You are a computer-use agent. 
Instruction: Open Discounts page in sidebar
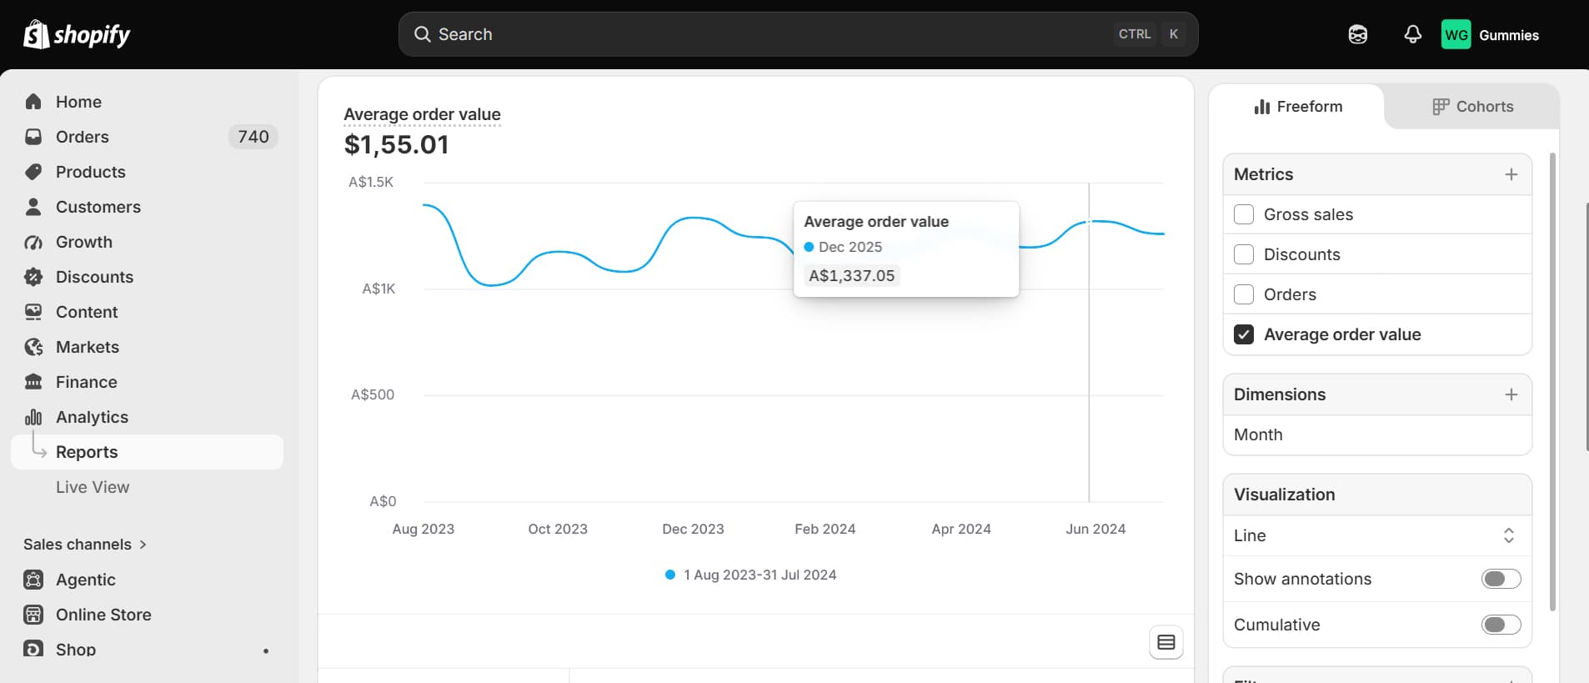pyautogui.click(x=94, y=277)
